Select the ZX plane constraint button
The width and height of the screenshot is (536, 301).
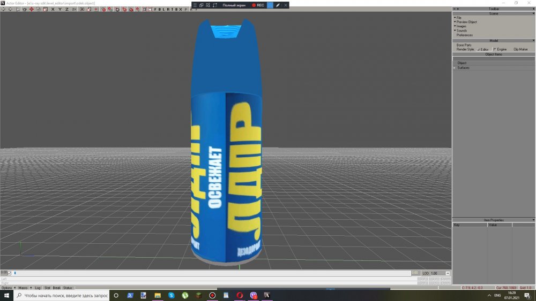point(74,9)
